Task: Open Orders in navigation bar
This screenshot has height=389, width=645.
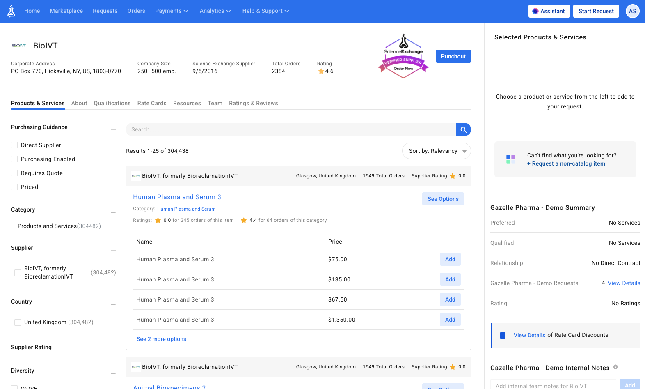Action: point(136,11)
